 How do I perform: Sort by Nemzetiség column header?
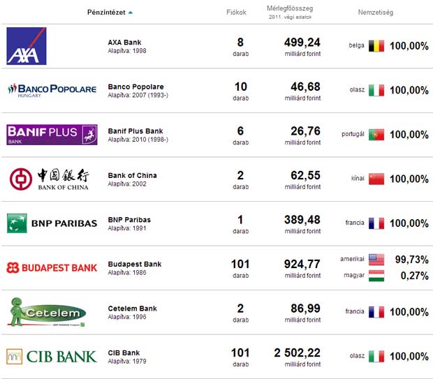[x=376, y=13]
